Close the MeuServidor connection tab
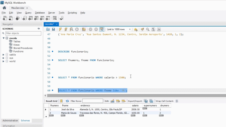 point(27,8)
